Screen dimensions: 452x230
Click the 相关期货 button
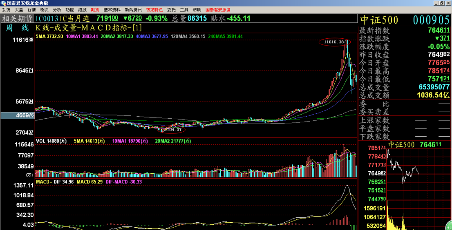[x=17, y=19]
